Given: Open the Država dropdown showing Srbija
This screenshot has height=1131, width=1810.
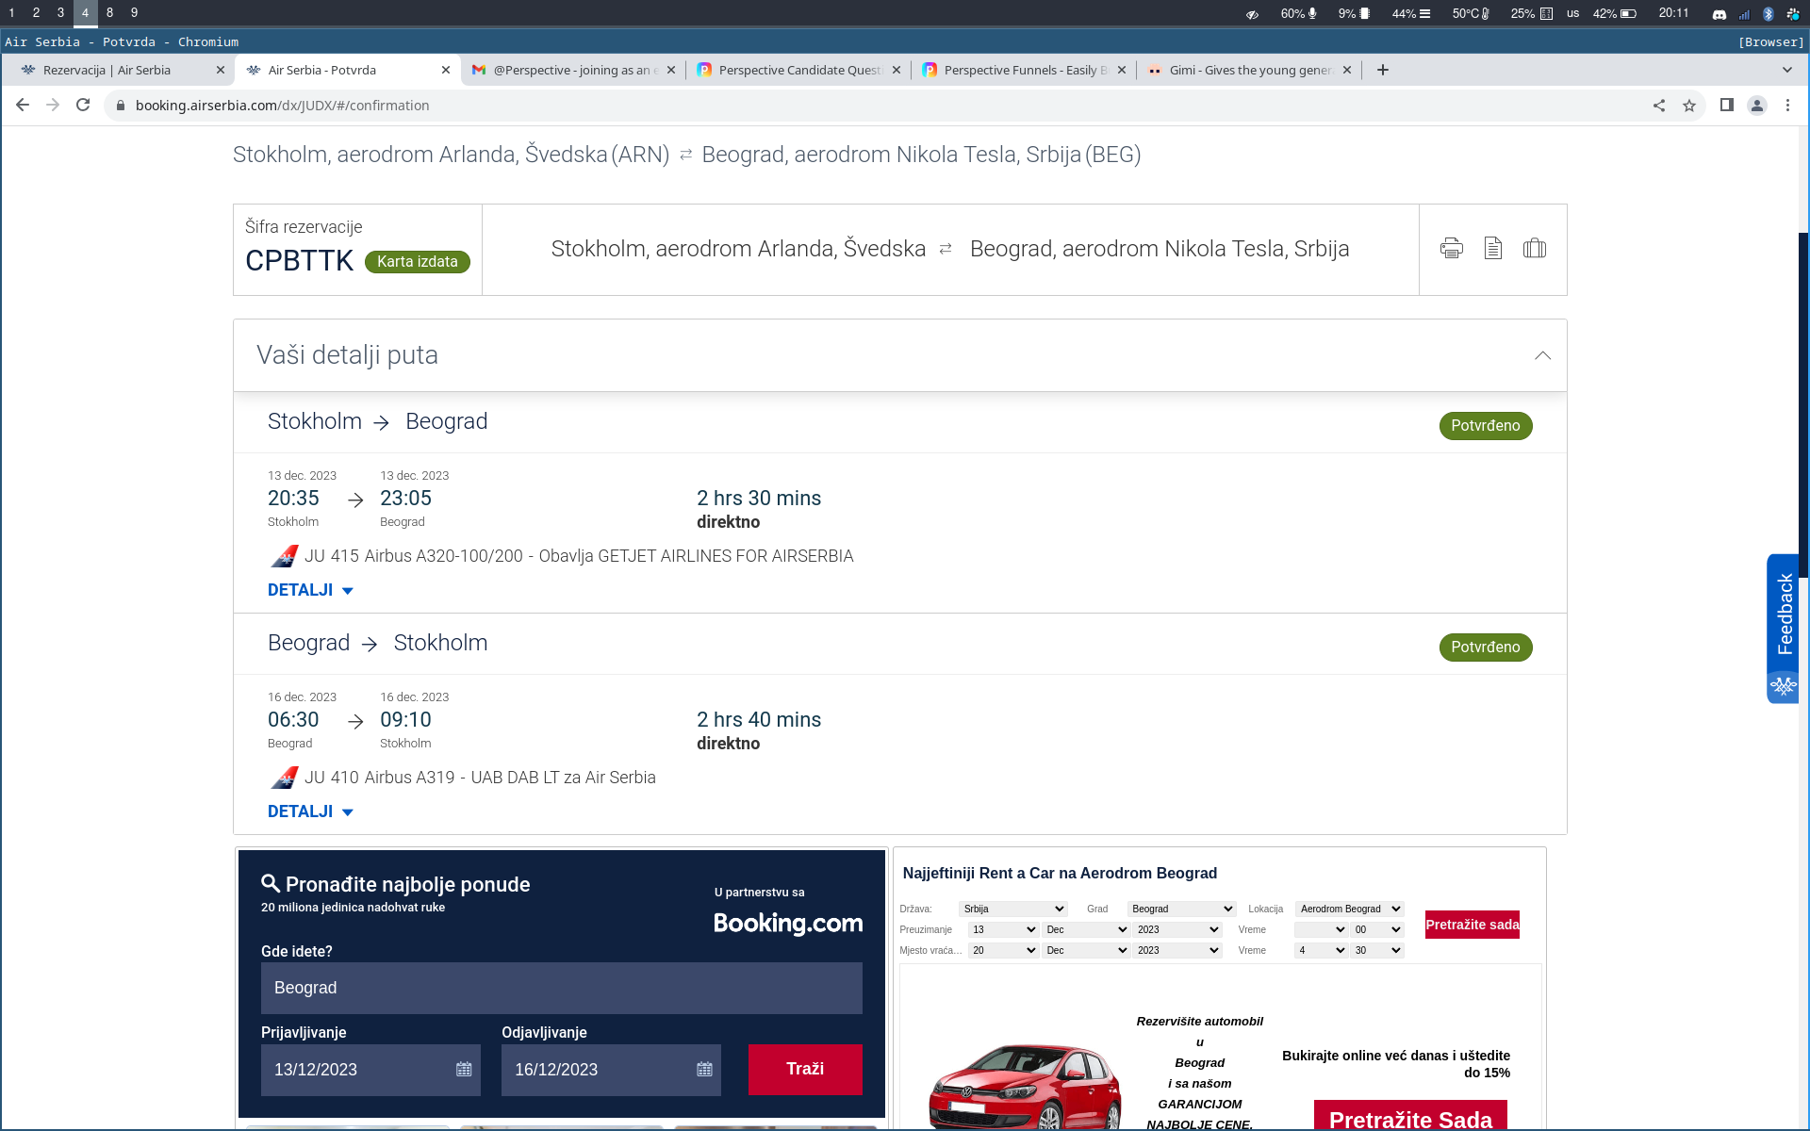Looking at the screenshot, I should tap(1012, 909).
